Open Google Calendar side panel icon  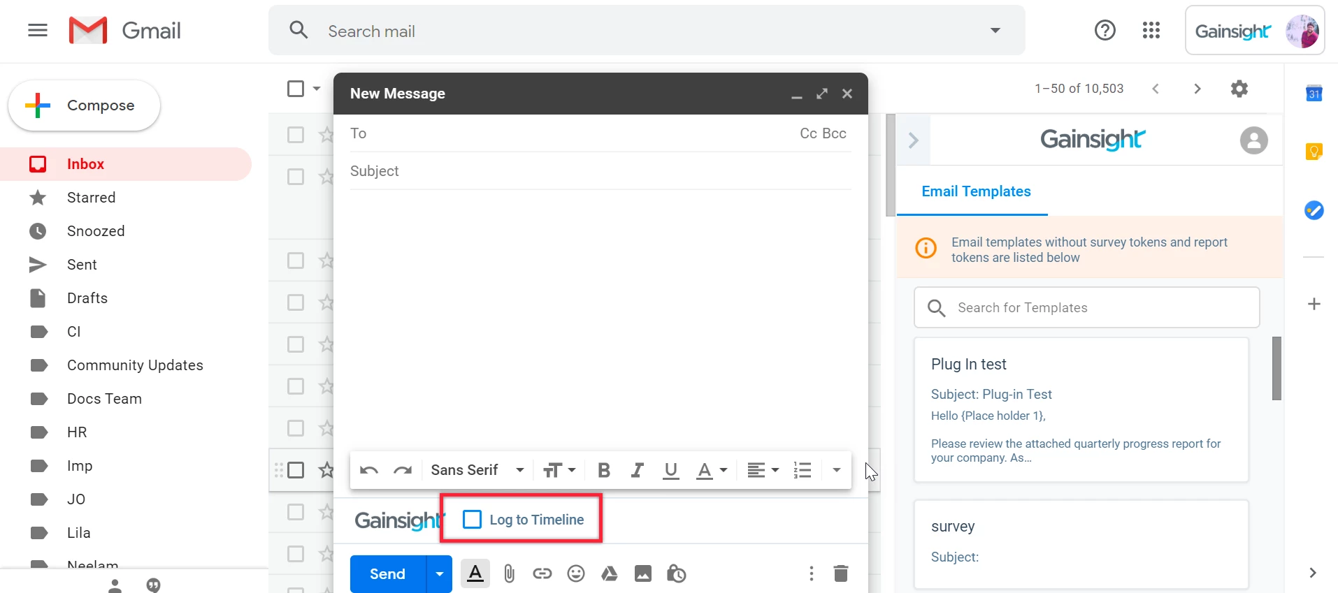point(1314,93)
